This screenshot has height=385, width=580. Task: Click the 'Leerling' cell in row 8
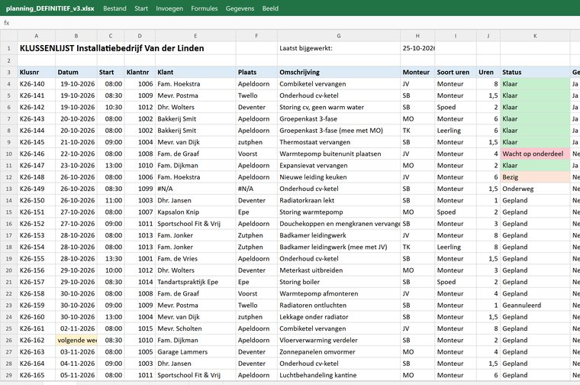click(456, 131)
